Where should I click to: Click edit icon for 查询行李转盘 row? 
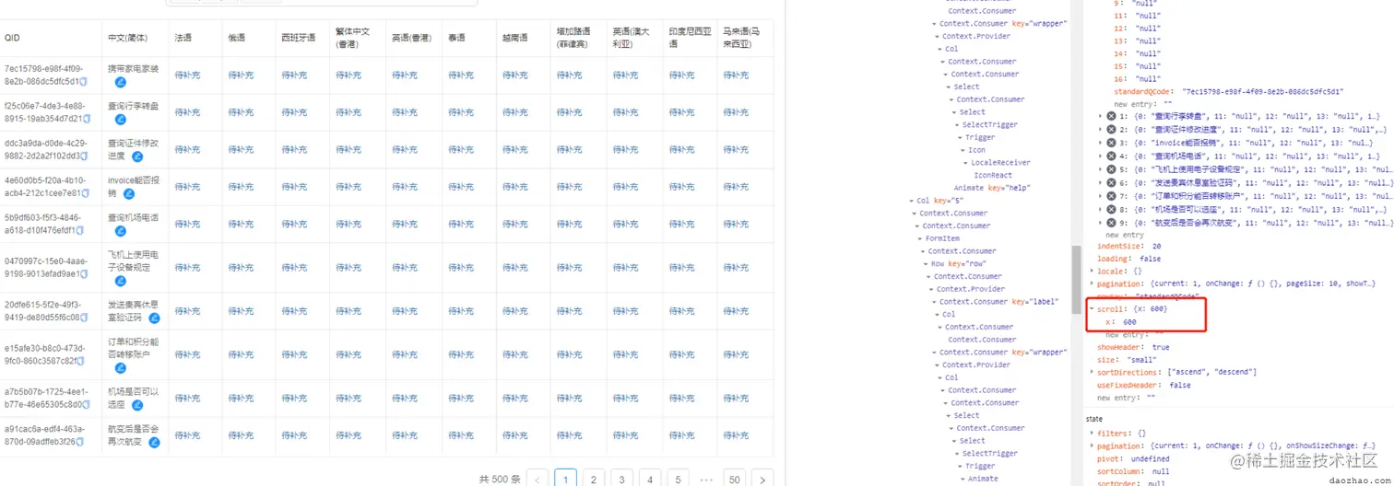tap(120, 120)
